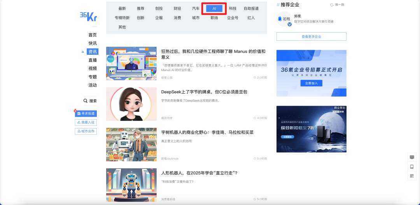420x205 pixels.
Task: Click the 城市合作 button
Action: (x=86, y=131)
